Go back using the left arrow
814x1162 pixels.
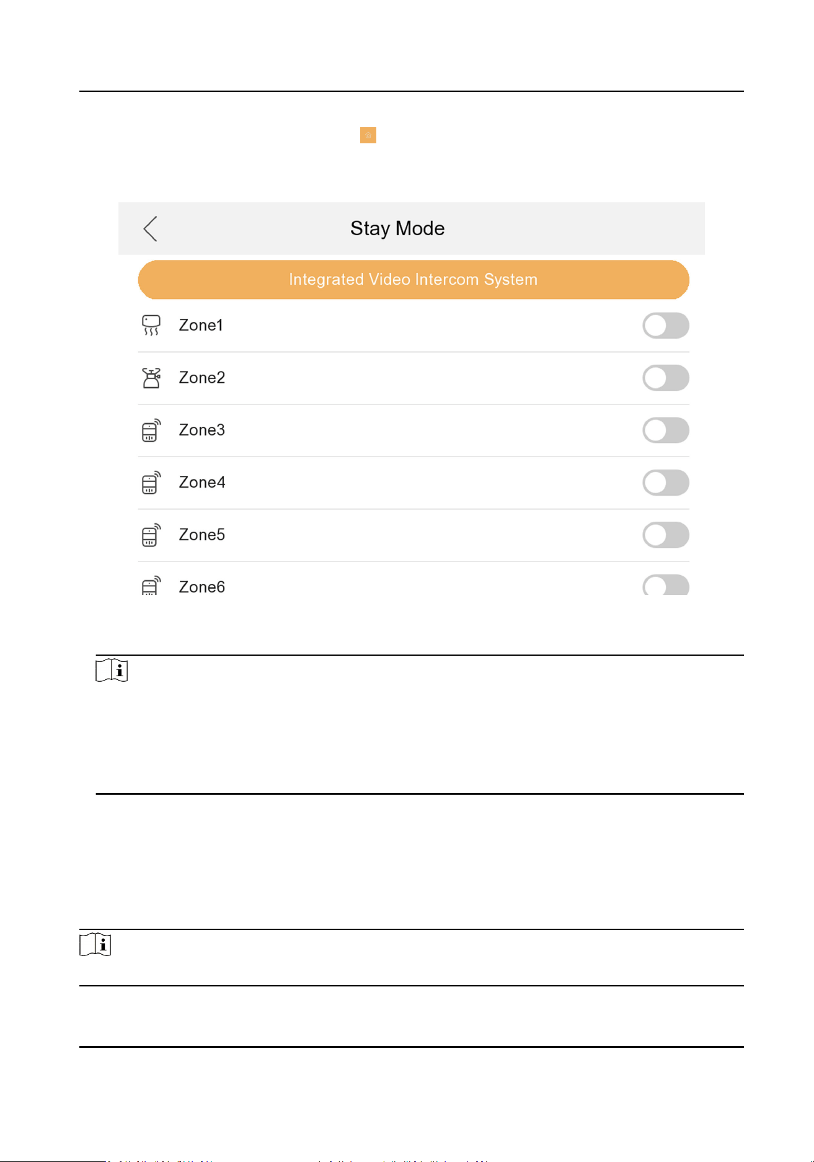(151, 229)
